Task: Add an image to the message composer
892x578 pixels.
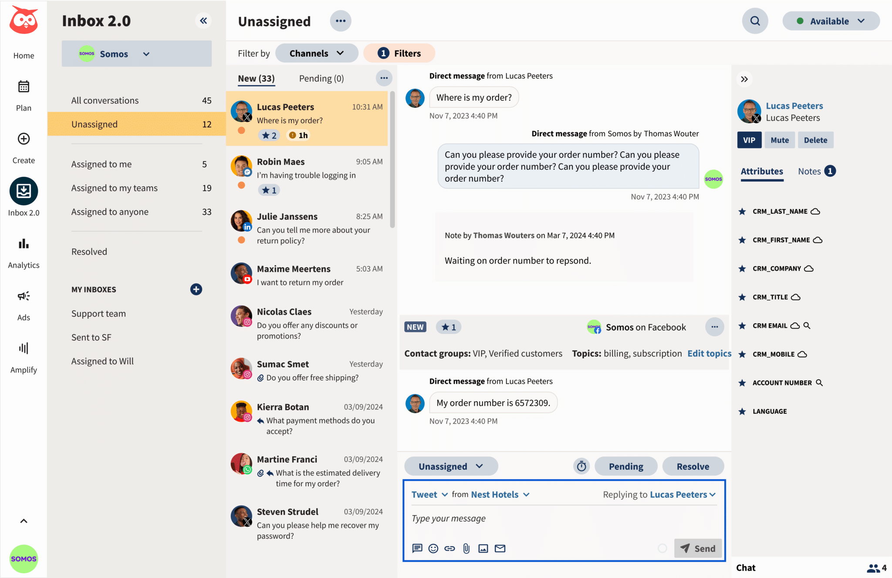Action: coord(483,548)
